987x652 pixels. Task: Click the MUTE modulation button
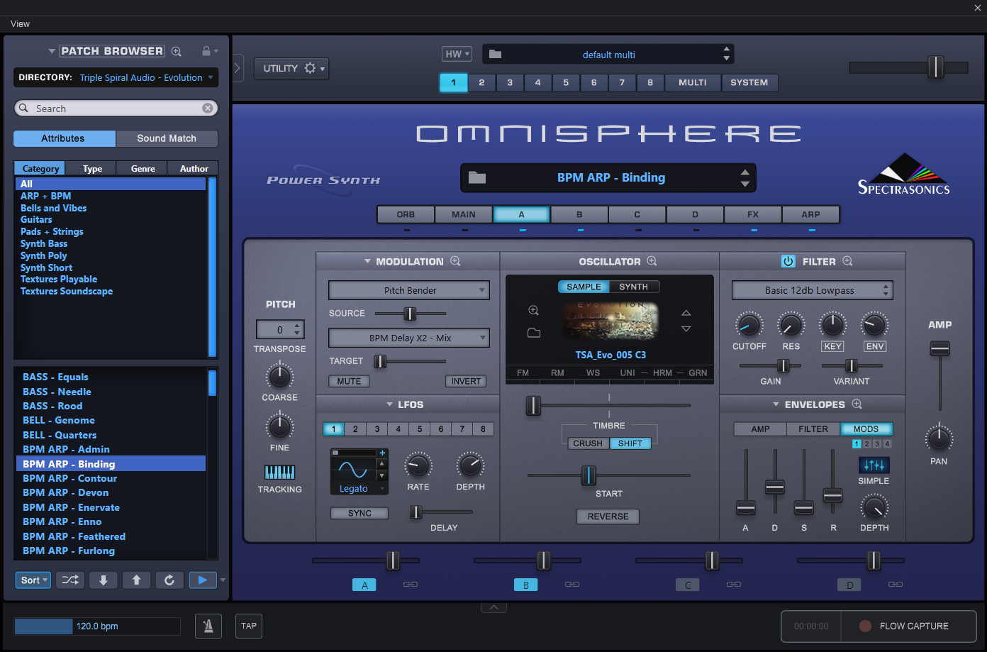[x=349, y=381]
